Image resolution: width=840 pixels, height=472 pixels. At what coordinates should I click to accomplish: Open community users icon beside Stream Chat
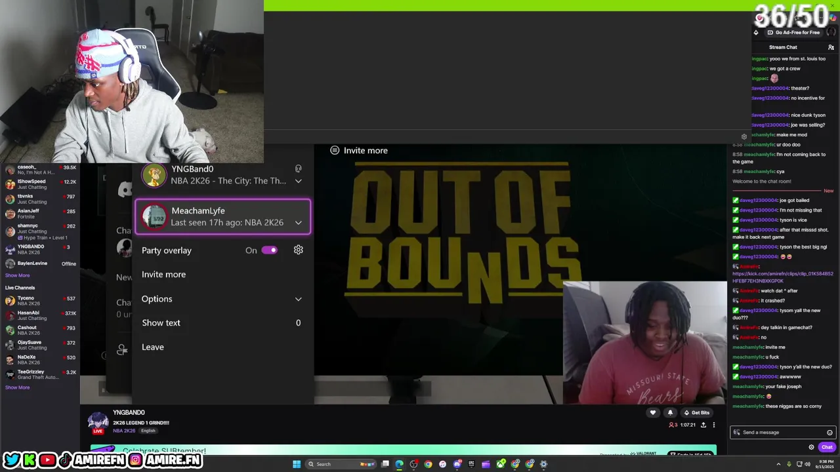831,47
